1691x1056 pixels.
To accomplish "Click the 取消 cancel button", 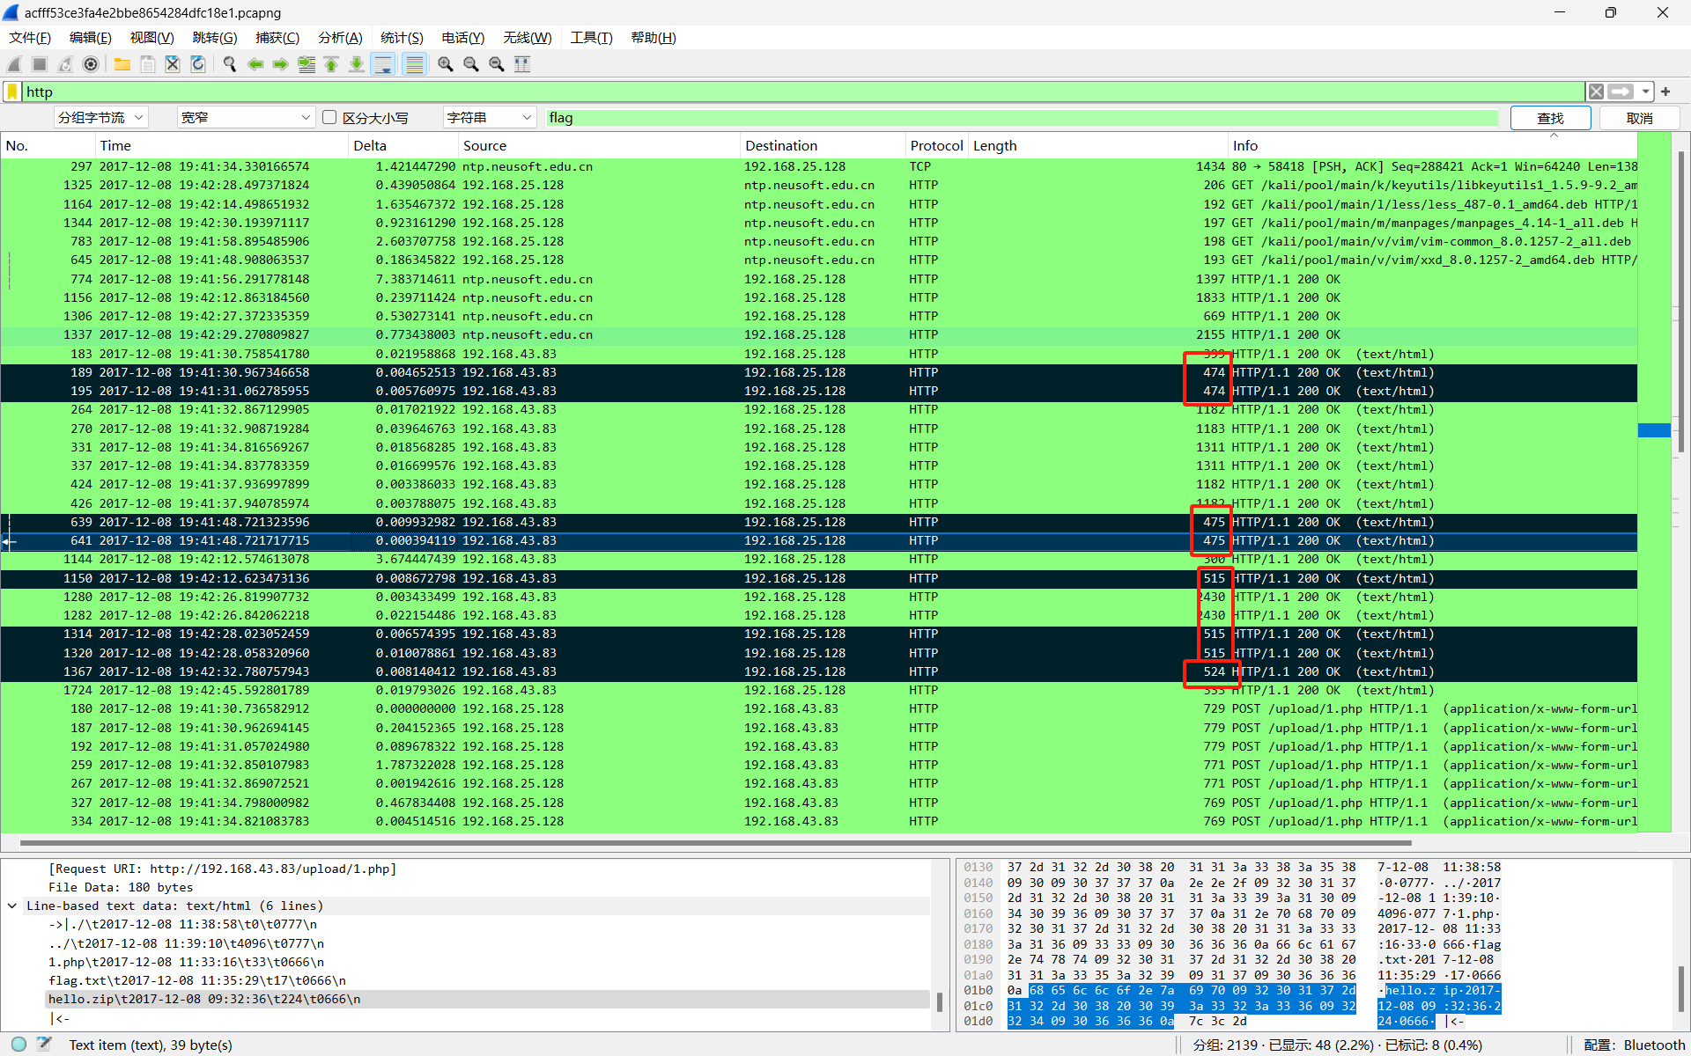I will pyautogui.click(x=1639, y=118).
